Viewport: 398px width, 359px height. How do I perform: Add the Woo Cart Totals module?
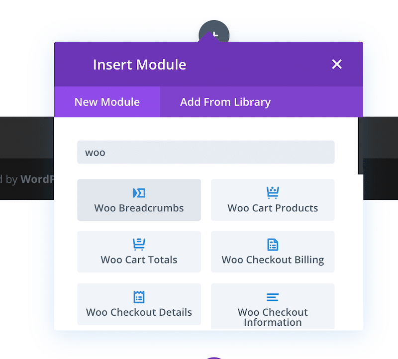tap(139, 252)
